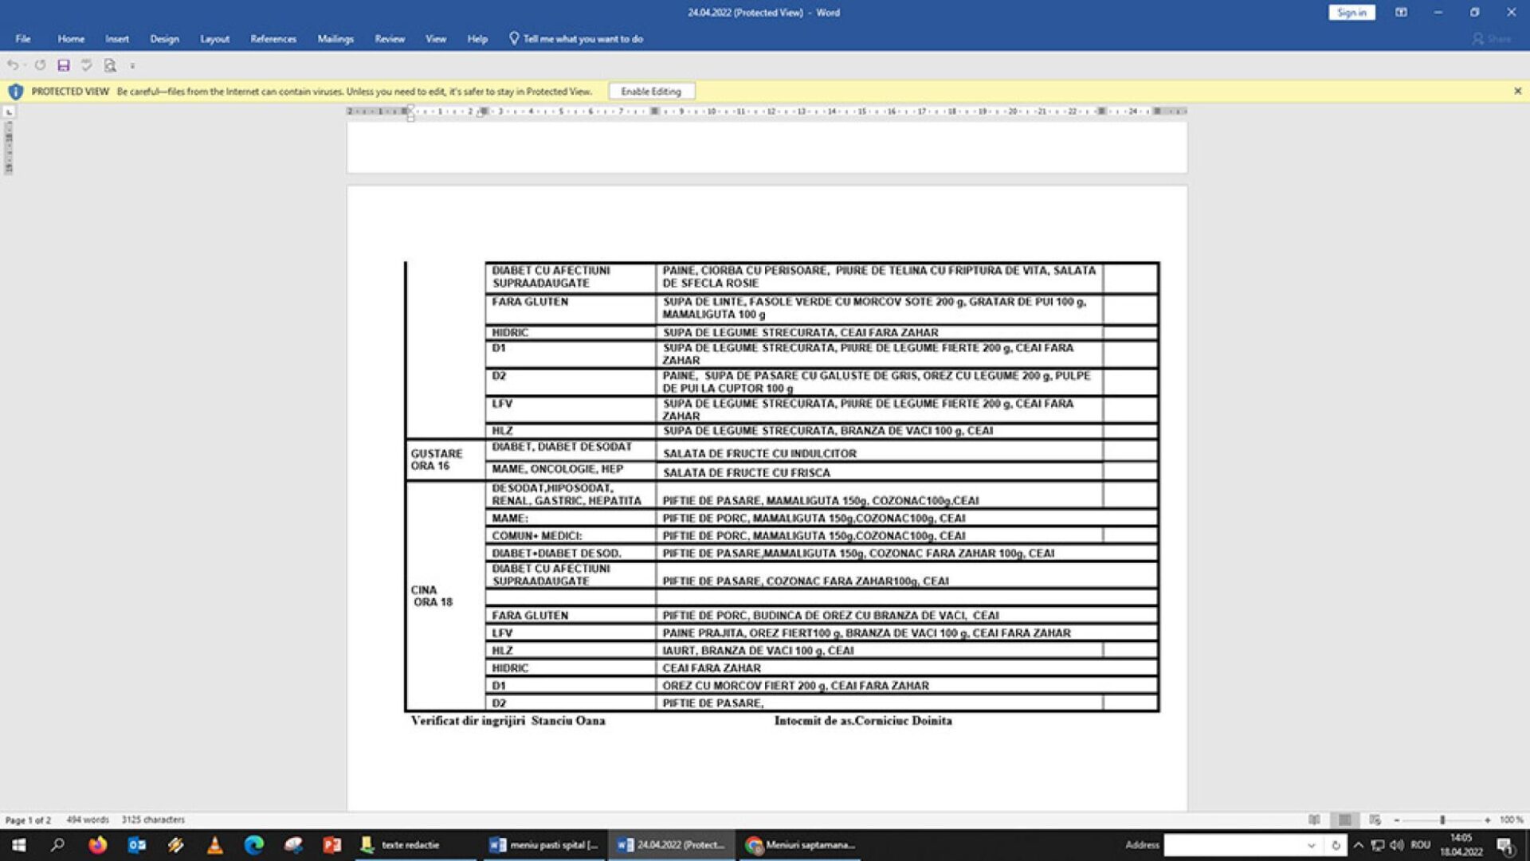Show hidden system tray icons

pyautogui.click(x=1359, y=845)
